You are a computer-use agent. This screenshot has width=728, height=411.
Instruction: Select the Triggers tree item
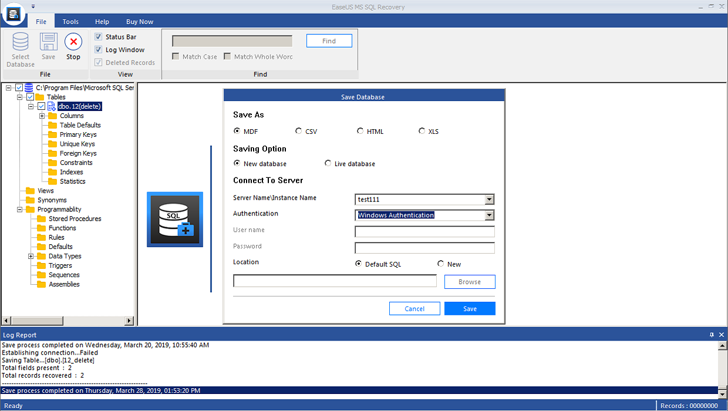pos(60,266)
